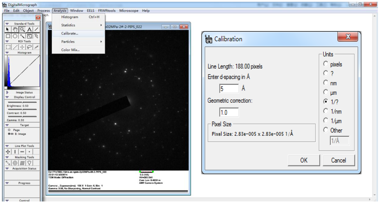Select the lasso ROI tool
Image resolution: width=379 pixels, height=203 pixels.
[30, 47]
